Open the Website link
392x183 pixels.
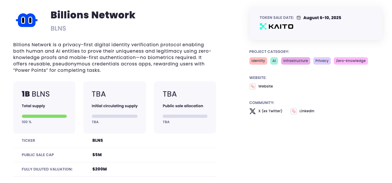point(265,86)
